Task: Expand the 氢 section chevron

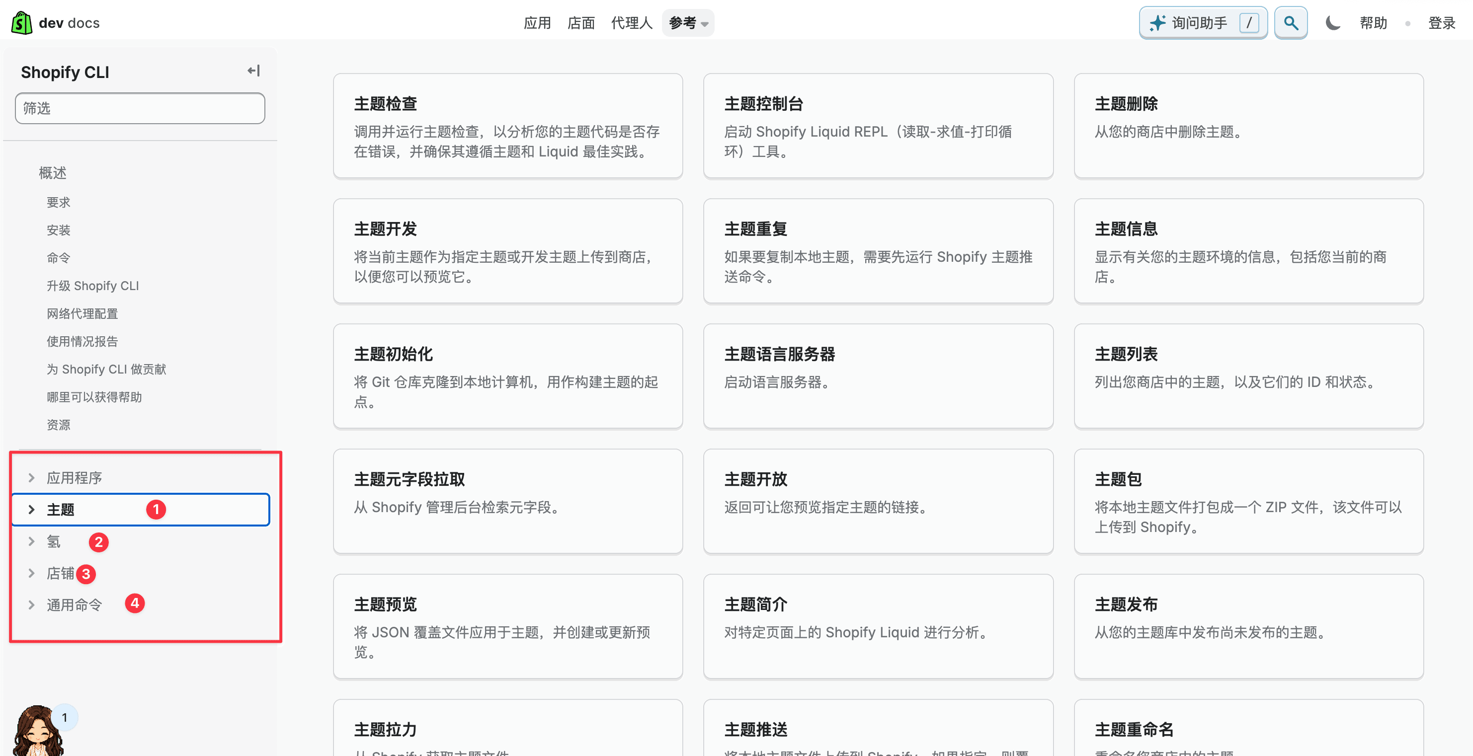Action: [31, 542]
